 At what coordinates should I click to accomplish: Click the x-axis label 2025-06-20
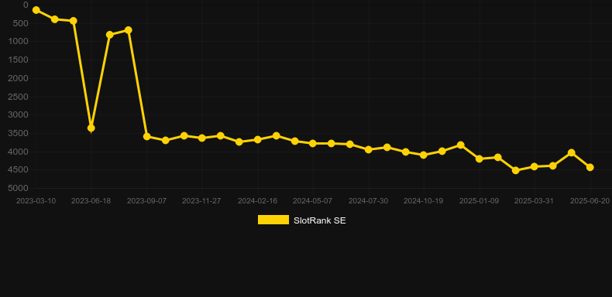pyautogui.click(x=590, y=201)
